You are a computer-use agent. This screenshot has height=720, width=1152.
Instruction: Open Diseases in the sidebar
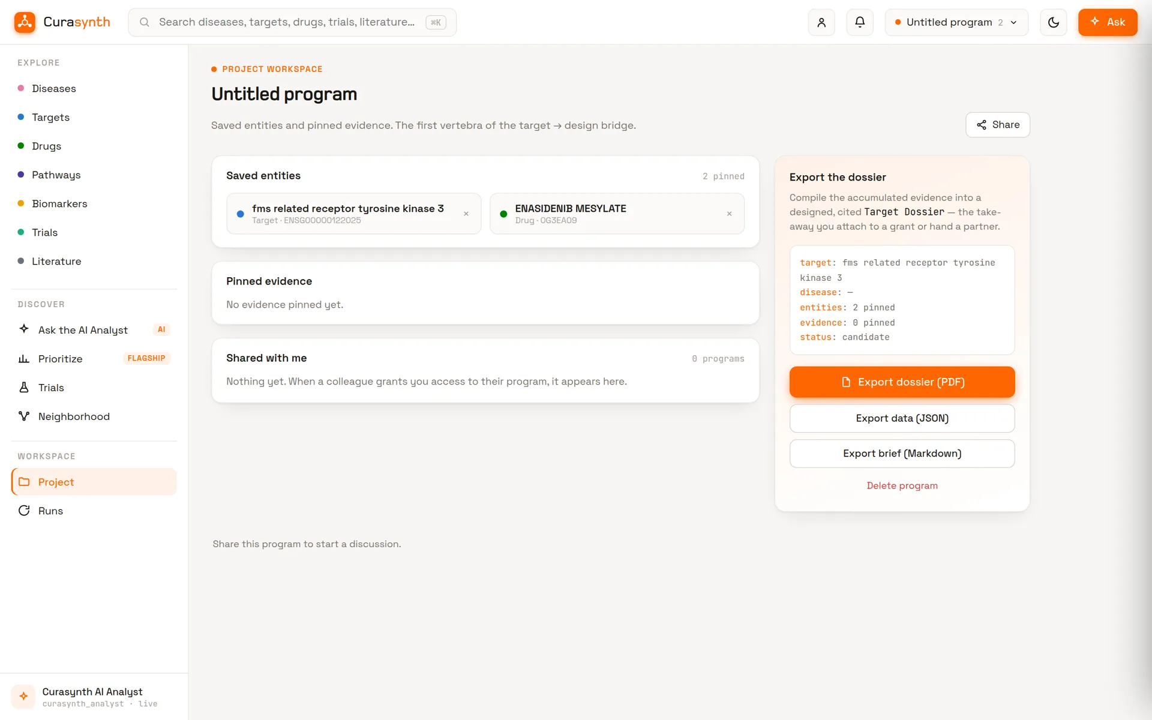[x=94, y=89]
